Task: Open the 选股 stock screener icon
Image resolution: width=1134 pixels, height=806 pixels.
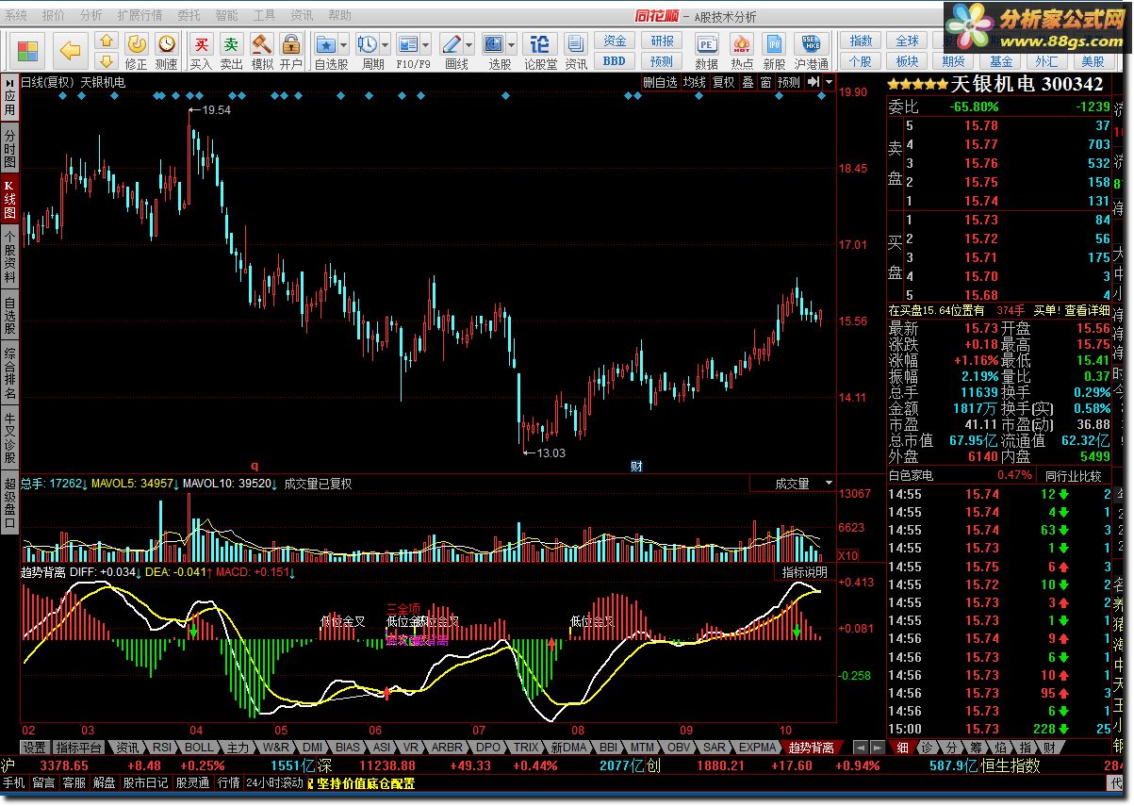Action: click(x=495, y=44)
